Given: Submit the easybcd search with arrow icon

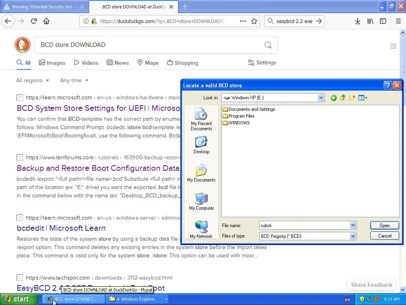Looking at the screenshot, I should [x=319, y=21].
